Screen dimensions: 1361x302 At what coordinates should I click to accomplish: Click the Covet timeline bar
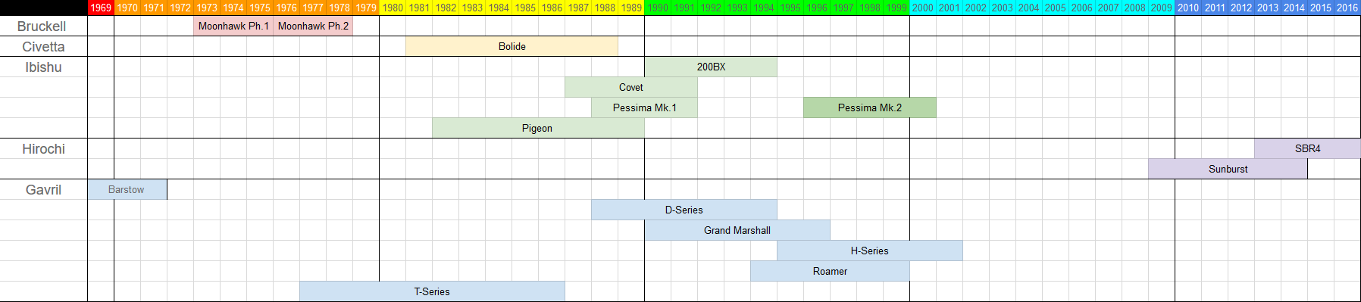click(631, 87)
